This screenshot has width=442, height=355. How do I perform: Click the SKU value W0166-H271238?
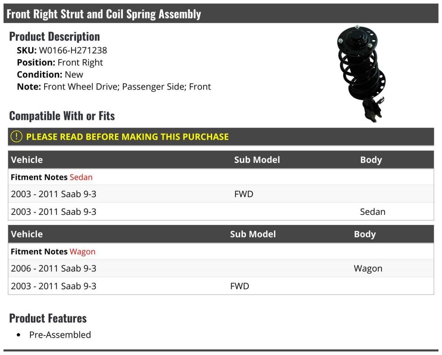point(73,50)
